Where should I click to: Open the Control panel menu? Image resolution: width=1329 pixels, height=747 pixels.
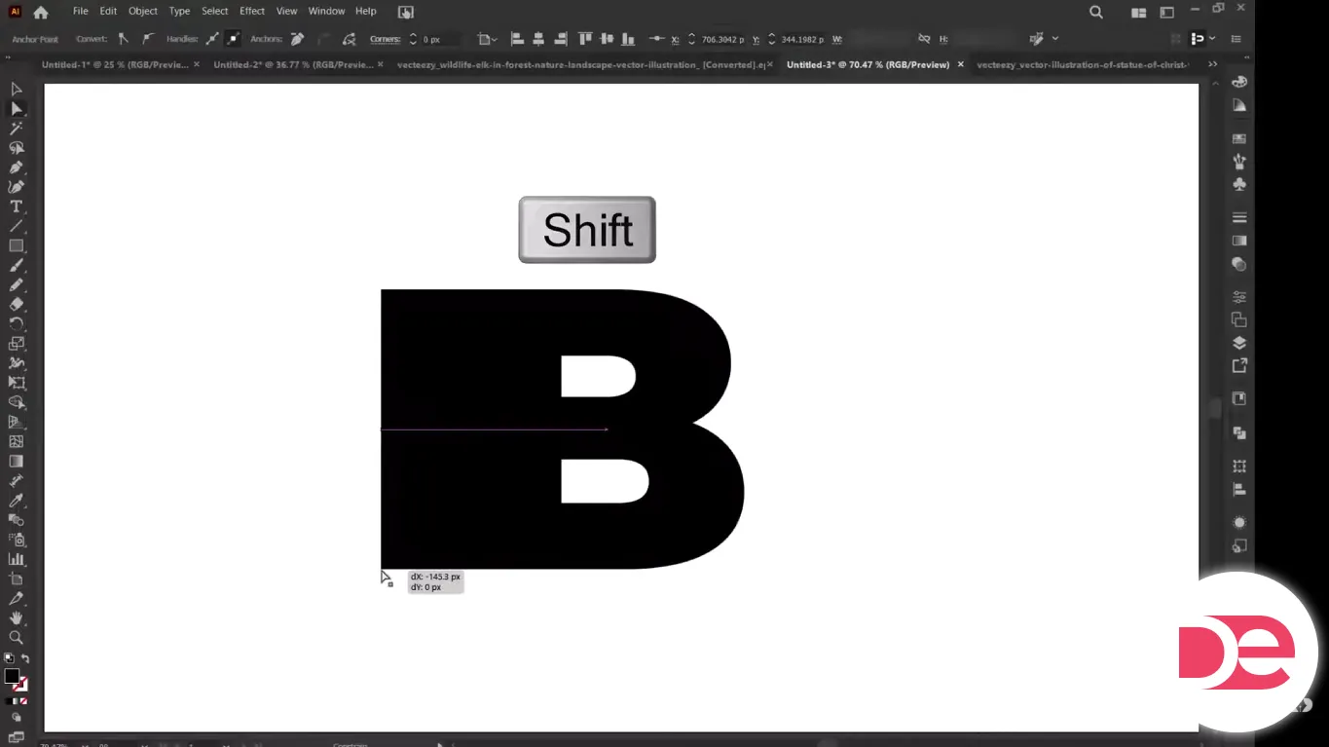coord(1237,39)
